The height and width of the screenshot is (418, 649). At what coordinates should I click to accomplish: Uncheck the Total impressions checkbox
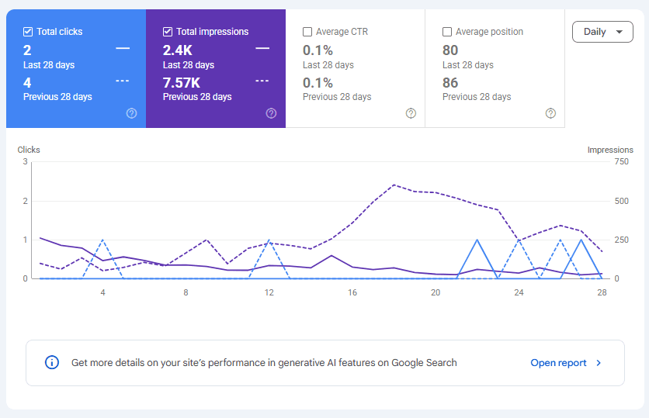click(168, 32)
